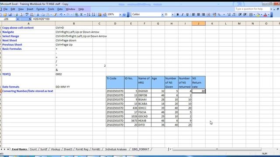The height and width of the screenshot is (157, 280).
Task: Click the Insert Hyperlink globe icon
Action: tap(77, 14)
